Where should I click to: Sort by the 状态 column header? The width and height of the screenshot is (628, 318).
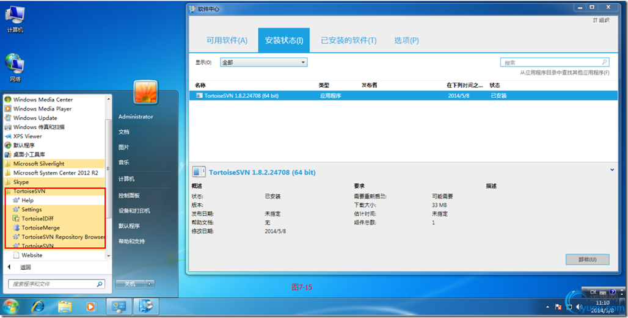tap(495, 85)
